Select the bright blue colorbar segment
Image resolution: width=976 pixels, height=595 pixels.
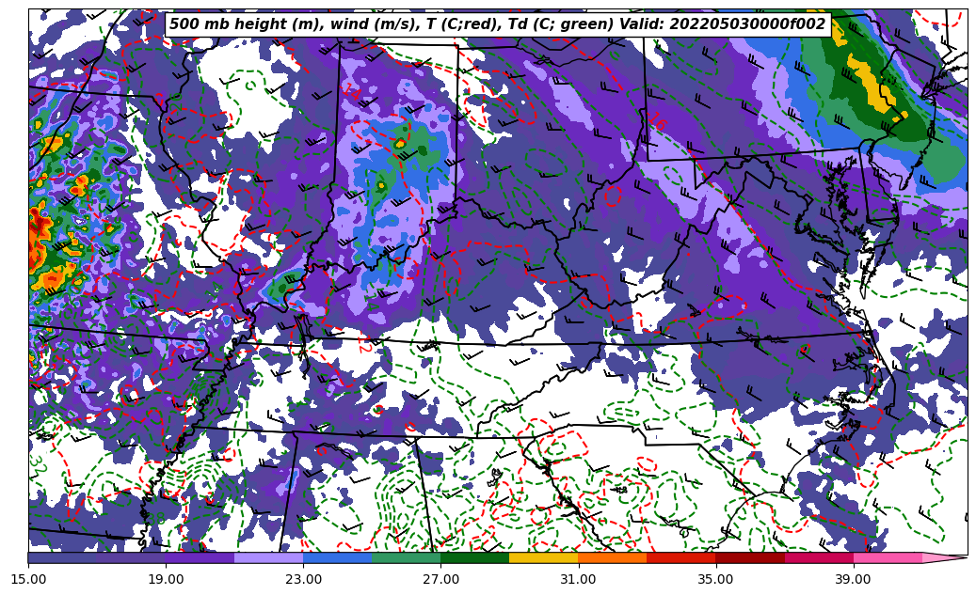tap(337, 557)
